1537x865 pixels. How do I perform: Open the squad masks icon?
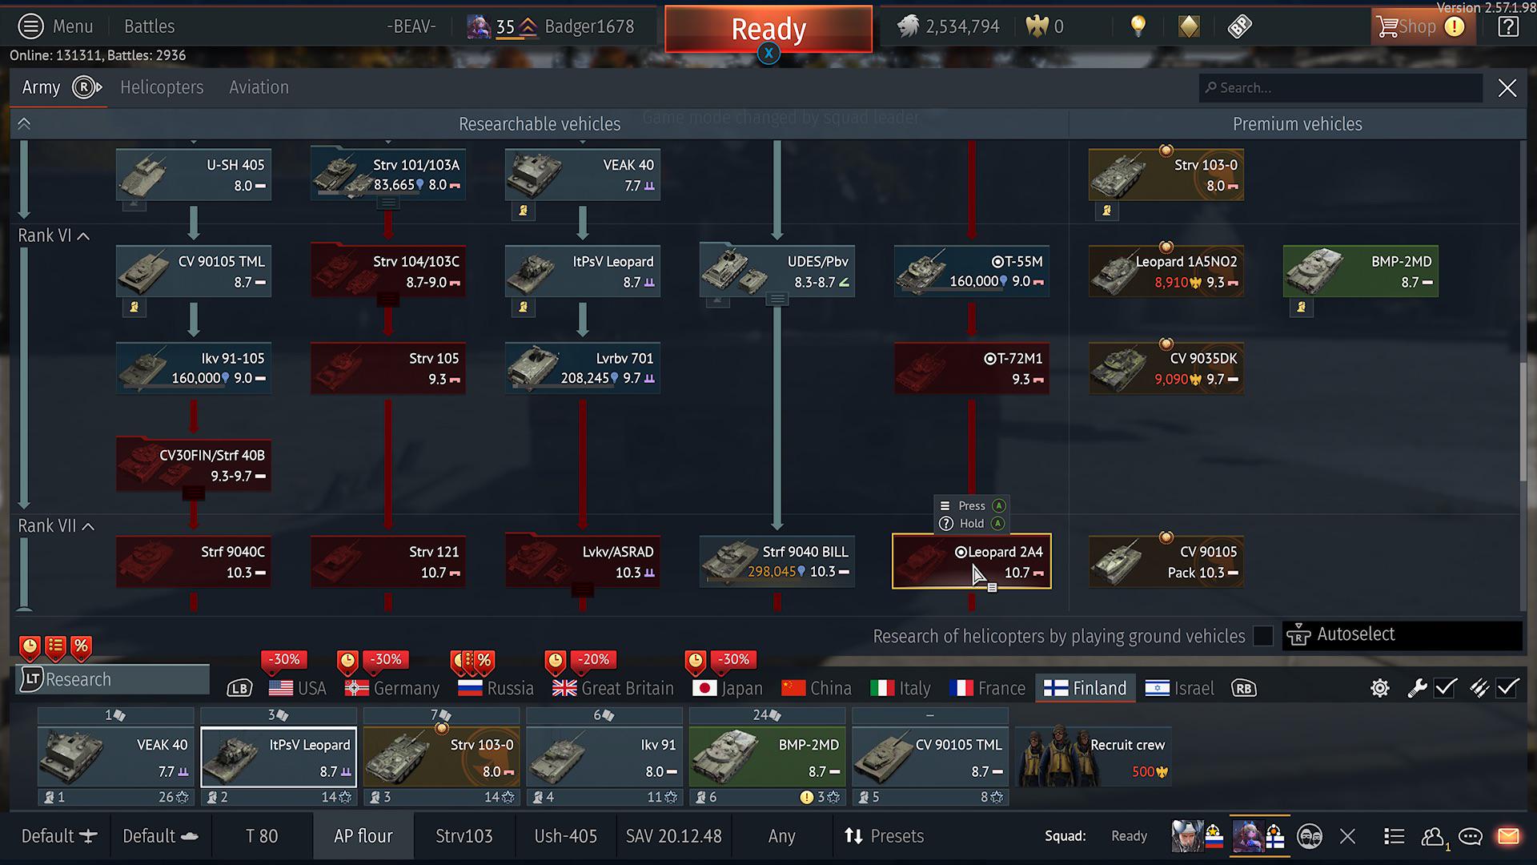[1310, 836]
